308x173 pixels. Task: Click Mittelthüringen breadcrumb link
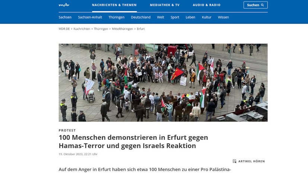[x=123, y=29]
